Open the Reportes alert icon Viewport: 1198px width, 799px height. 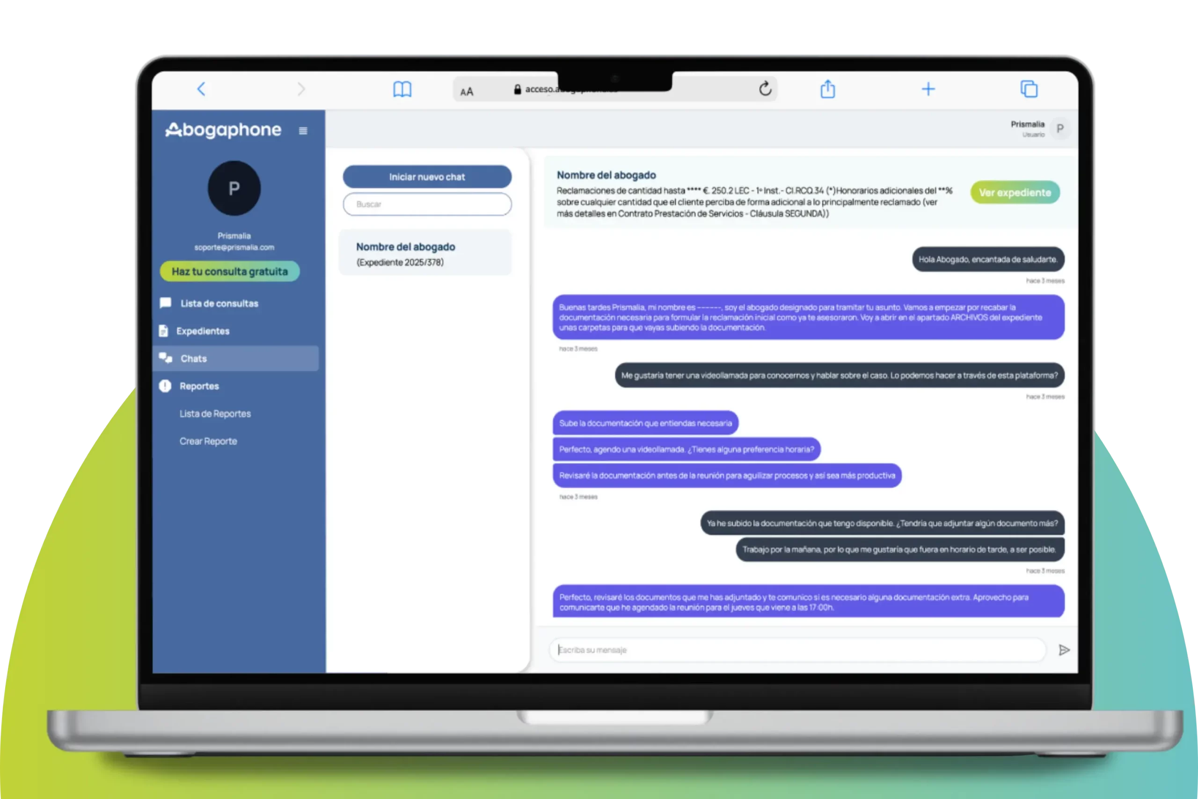(165, 386)
